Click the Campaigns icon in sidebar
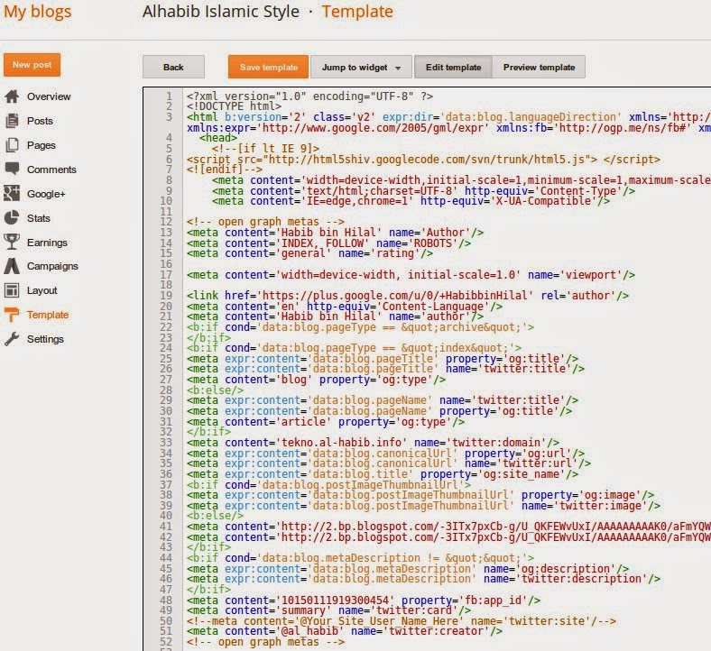The width and height of the screenshot is (711, 651). click(x=12, y=267)
